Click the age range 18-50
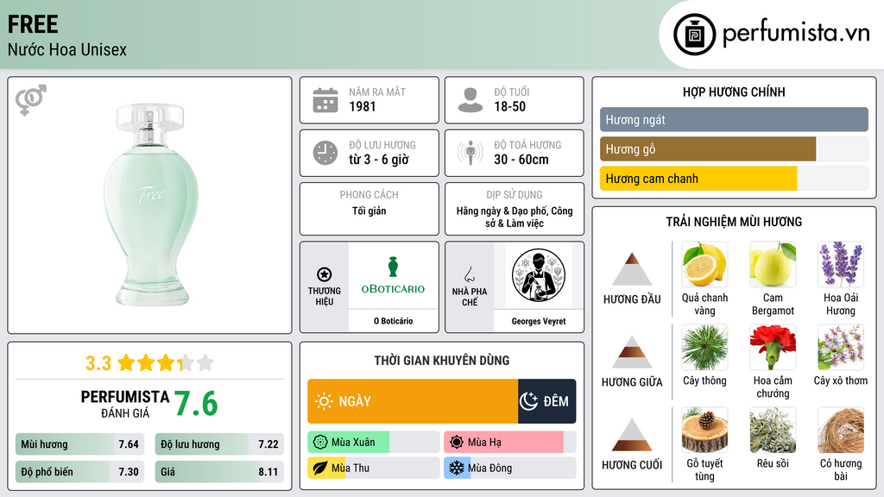 pyautogui.click(x=509, y=106)
